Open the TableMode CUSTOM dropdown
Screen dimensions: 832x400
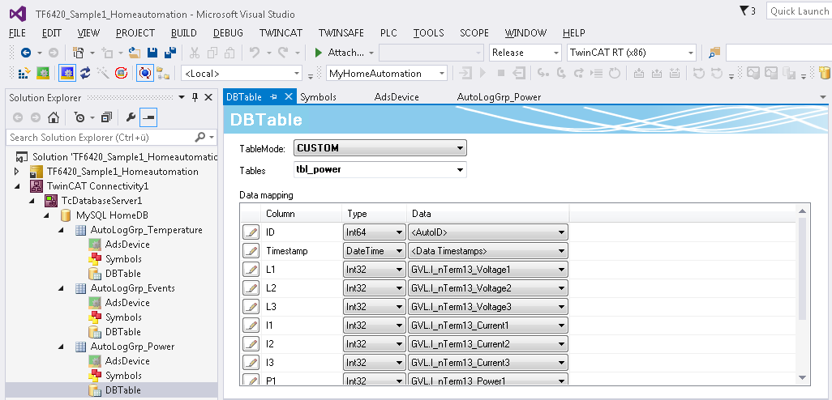[x=380, y=148]
